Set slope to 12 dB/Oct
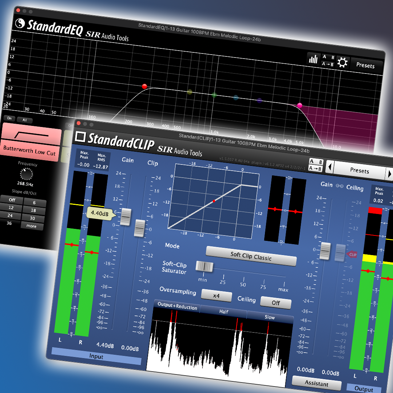Viewport: 393px width, 393px height. [x=11, y=207]
